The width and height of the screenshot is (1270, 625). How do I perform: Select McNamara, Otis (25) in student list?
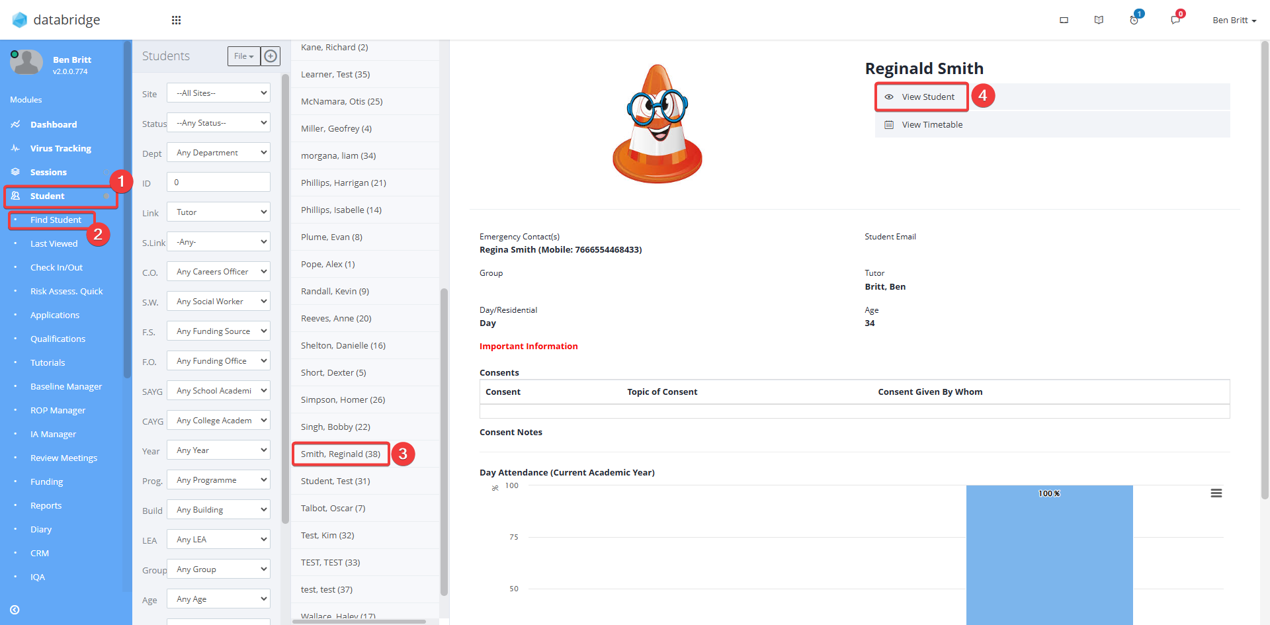click(x=365, y=101)
